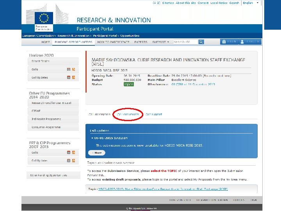
Task: Open FP7 & CIP Call Updates item
Action: coord(53,161)
